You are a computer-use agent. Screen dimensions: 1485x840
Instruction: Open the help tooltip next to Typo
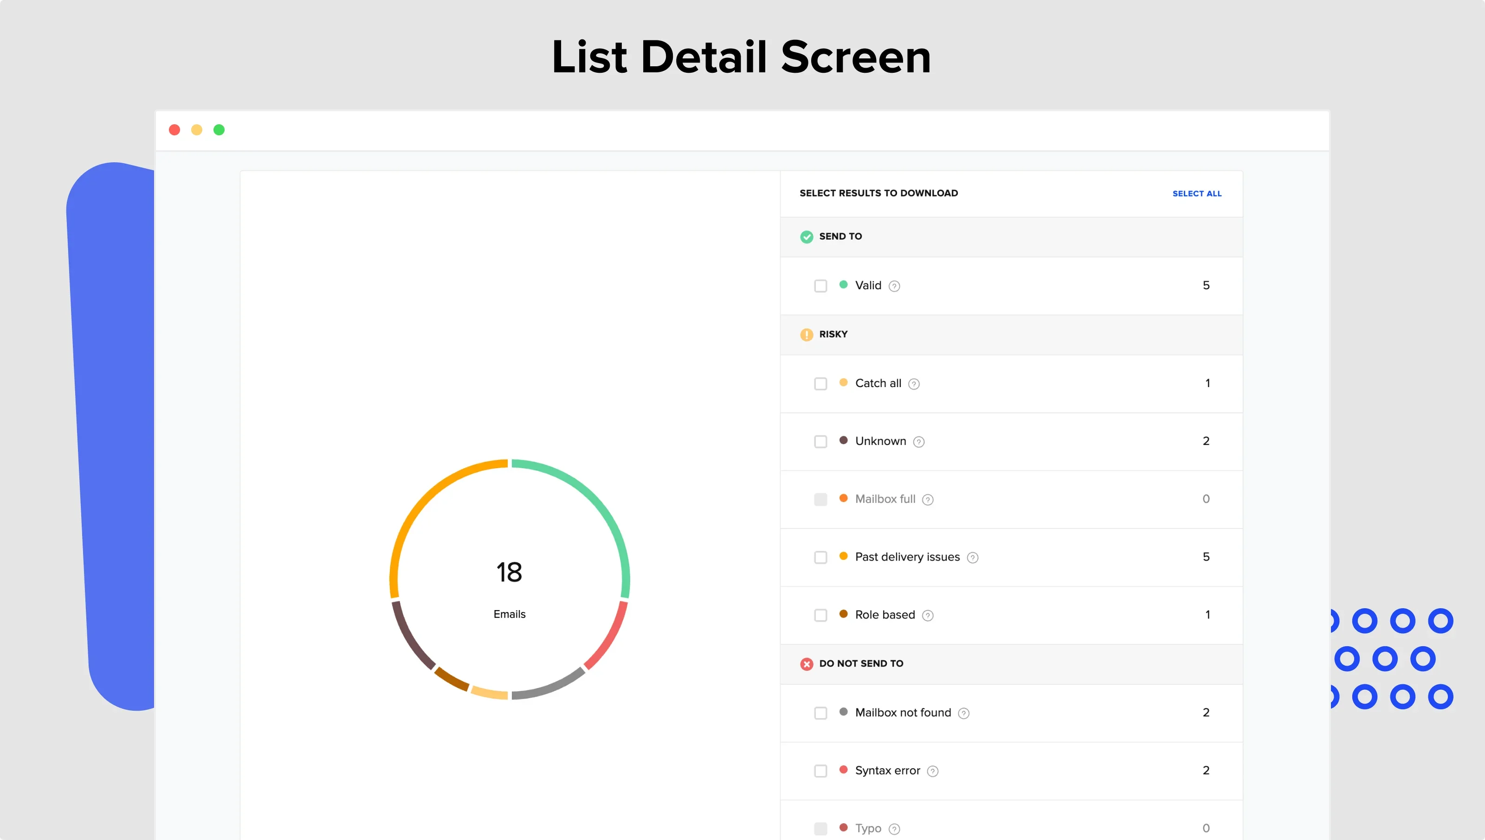coord(894,828)
